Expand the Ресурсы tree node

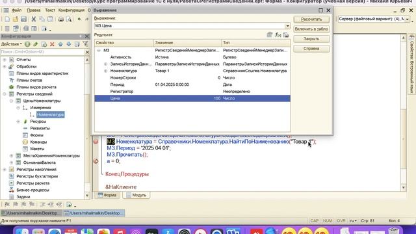[x=18, y=122]
